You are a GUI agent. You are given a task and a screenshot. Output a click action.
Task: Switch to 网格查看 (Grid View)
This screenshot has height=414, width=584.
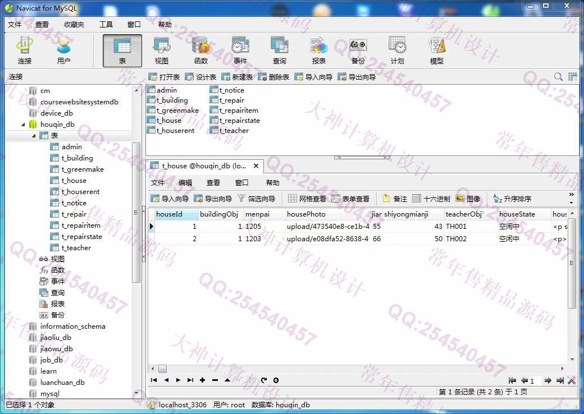coord(307,199)
